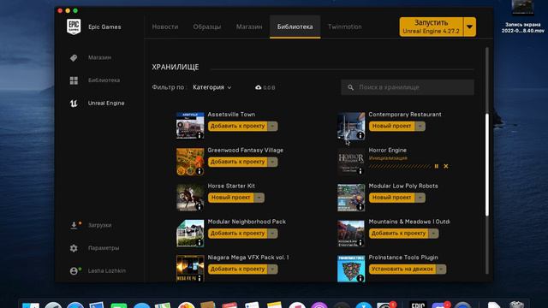Image resolution: width=548 pixels, height=308 pixels.
Task: Open the Магазин sidebar tag icon
Action: coord(74,57)
